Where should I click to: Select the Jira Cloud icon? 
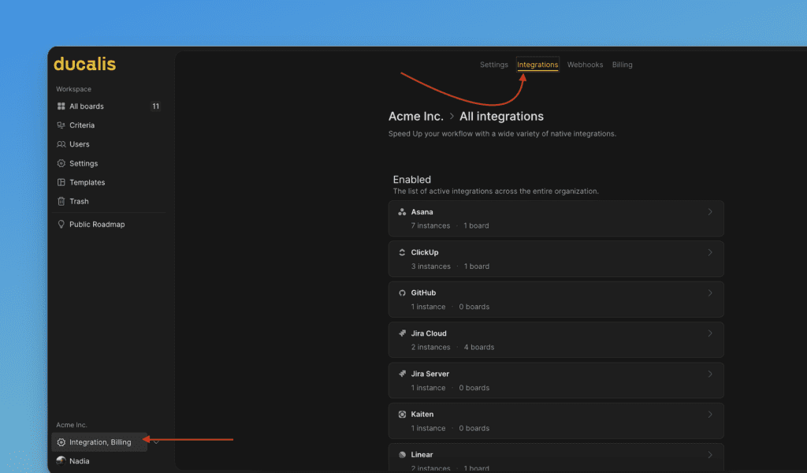tap(403, 333)
